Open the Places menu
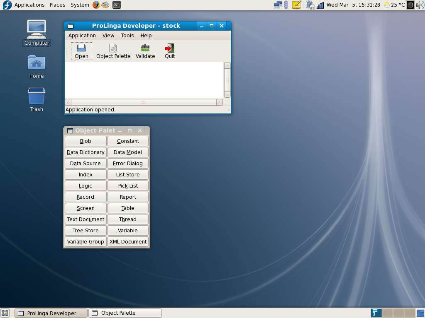The width and height of the screenshot is (425, 318). click(x=57, y=5)
